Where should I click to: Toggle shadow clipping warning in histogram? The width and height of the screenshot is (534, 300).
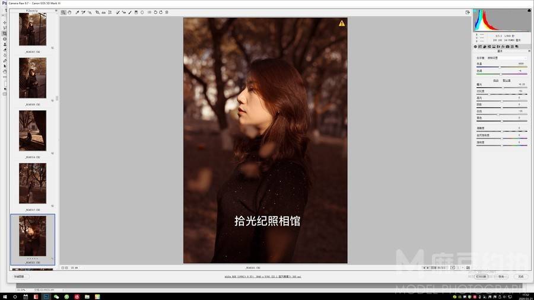(475, 11)
